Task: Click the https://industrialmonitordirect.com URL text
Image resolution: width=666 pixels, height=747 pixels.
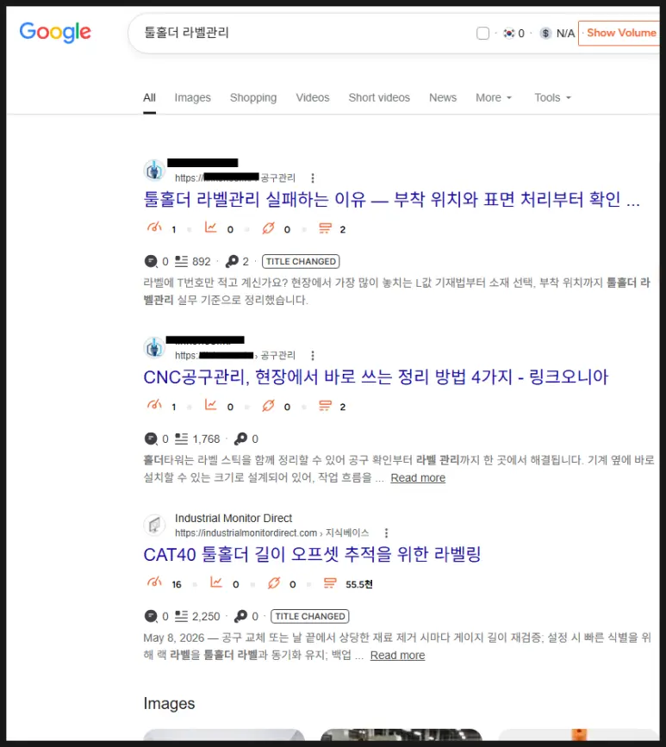Action: pos(246,533)
